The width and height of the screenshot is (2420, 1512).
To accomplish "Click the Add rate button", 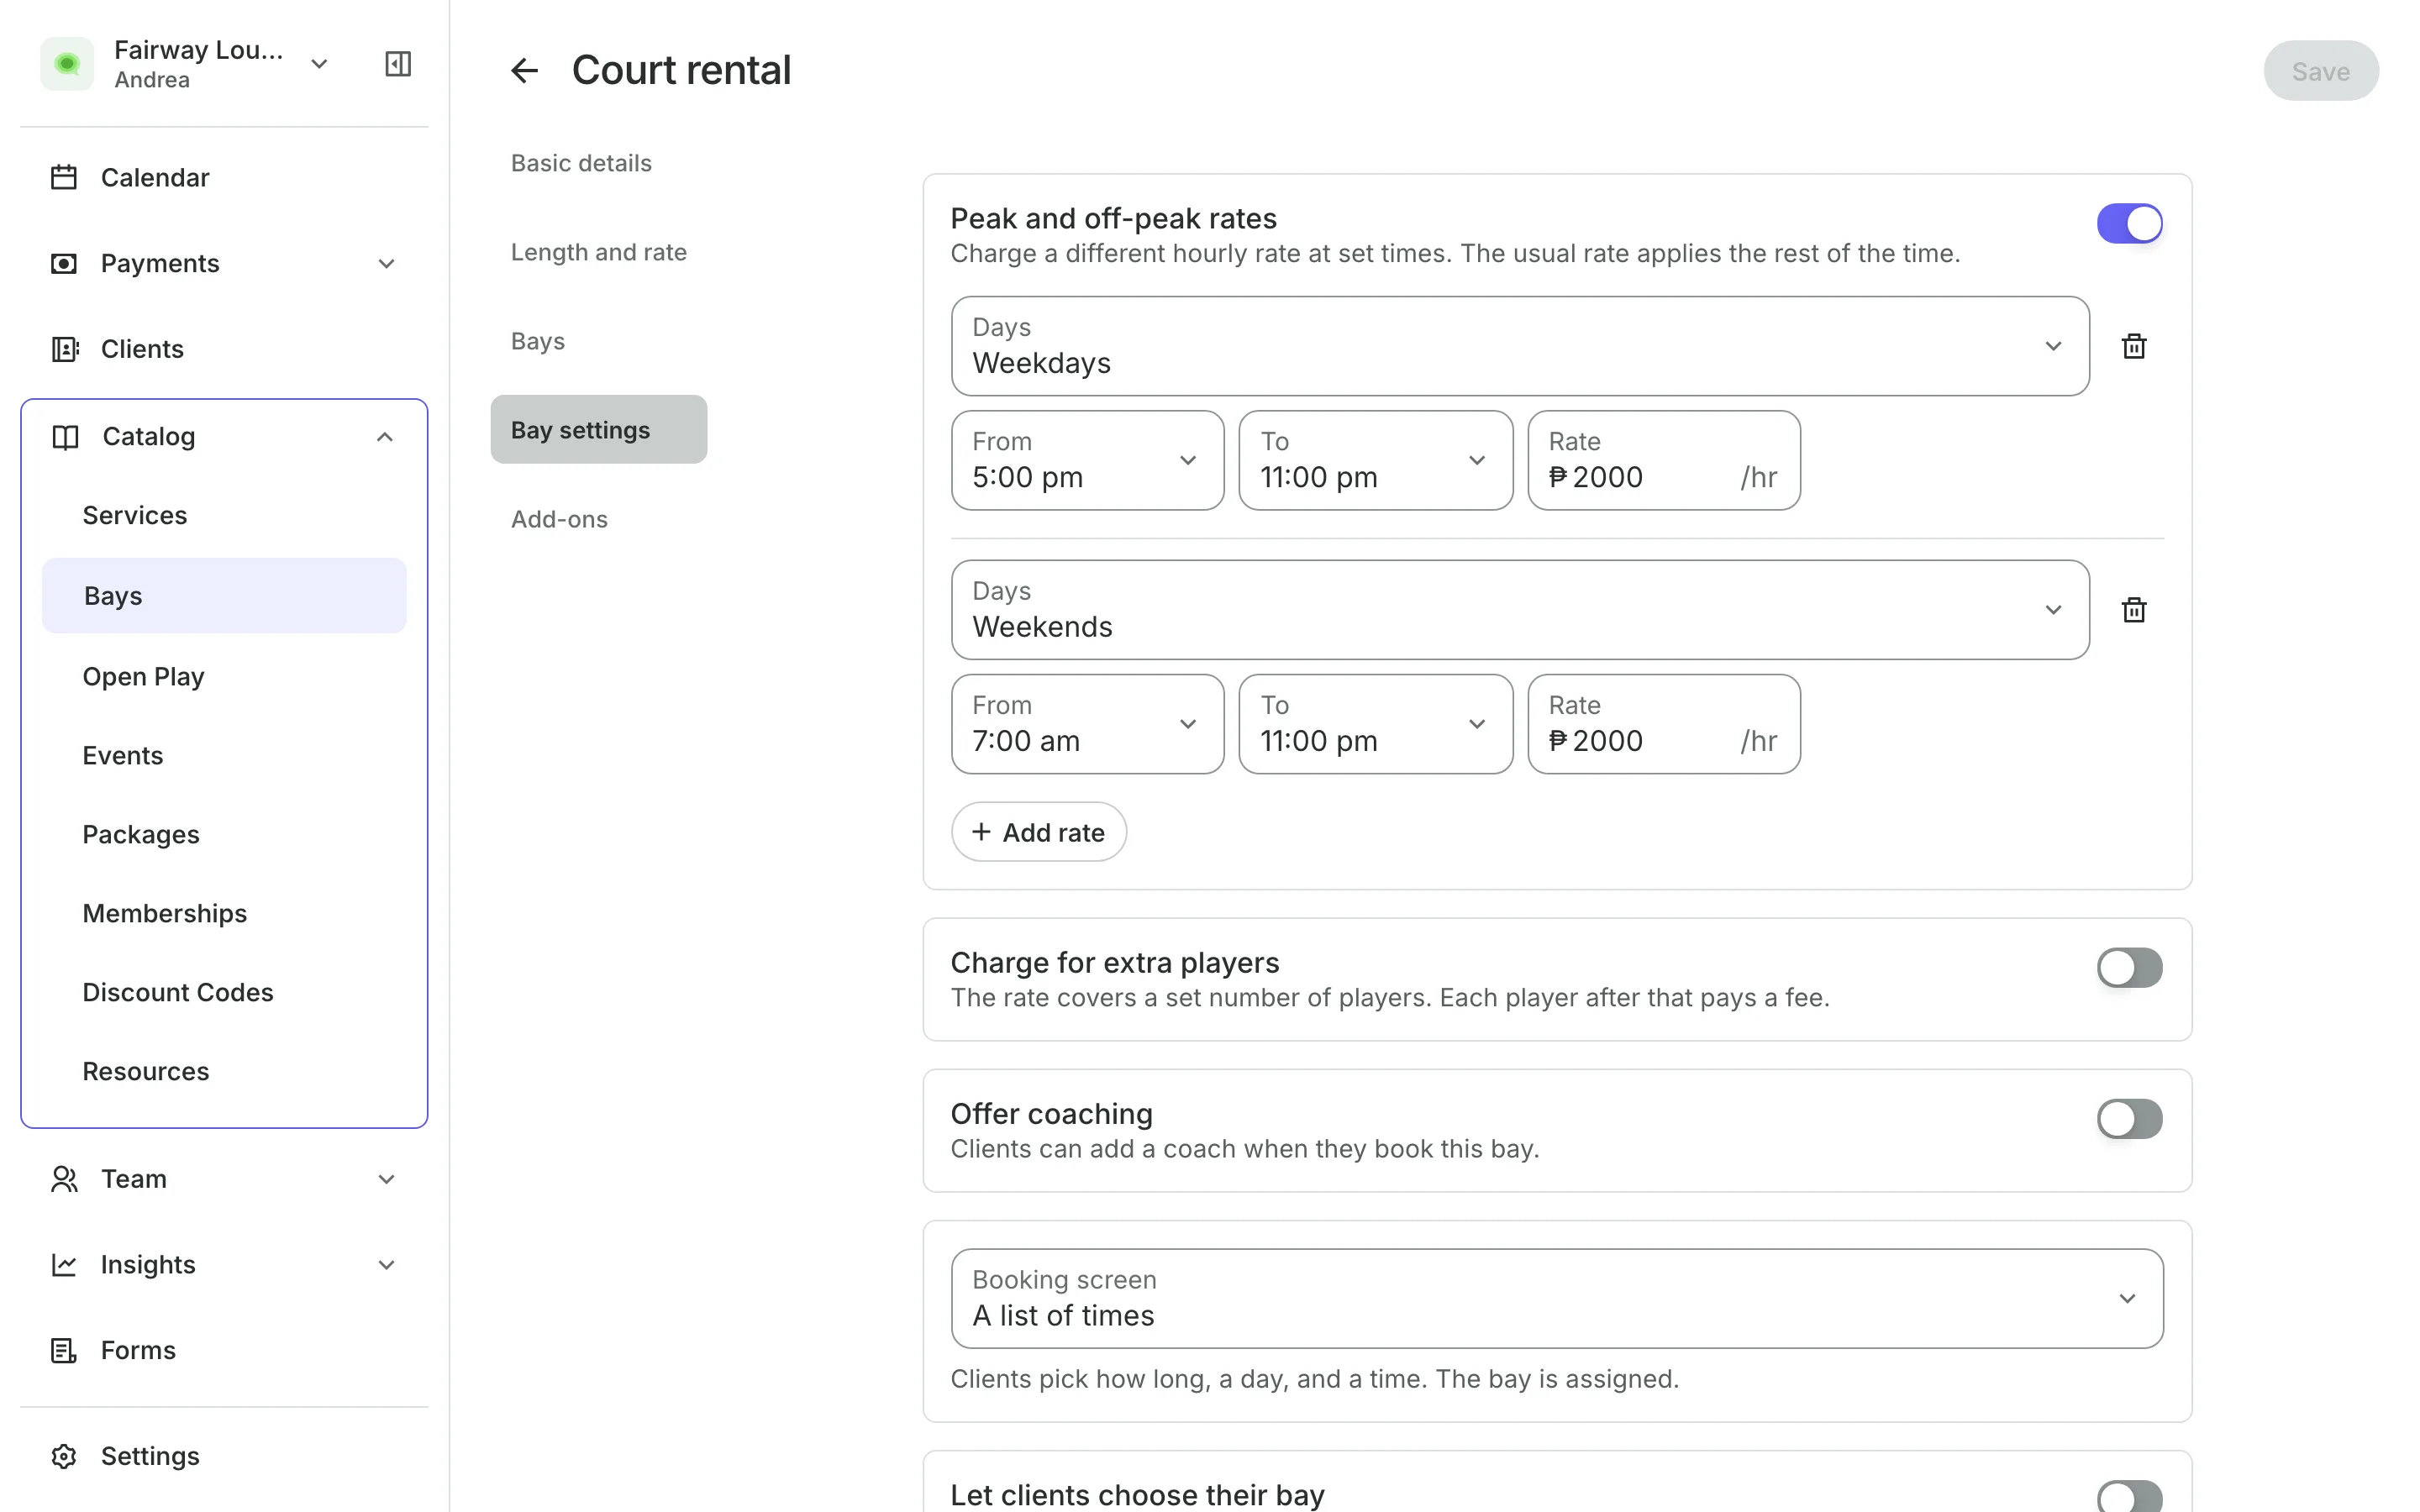I will coord(1038,832).
